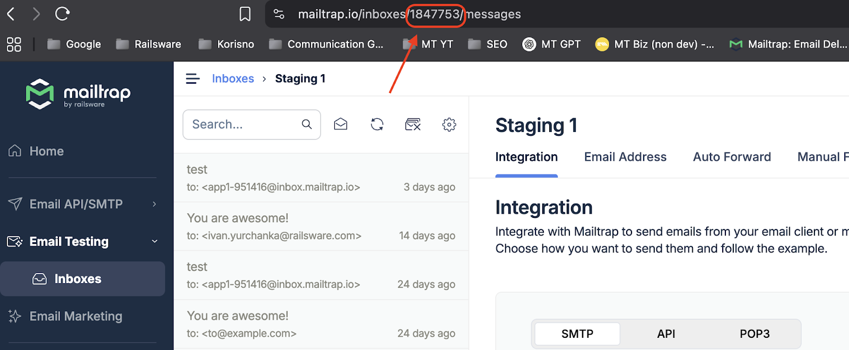Select the SMTP integration option

tap(577, 334)
